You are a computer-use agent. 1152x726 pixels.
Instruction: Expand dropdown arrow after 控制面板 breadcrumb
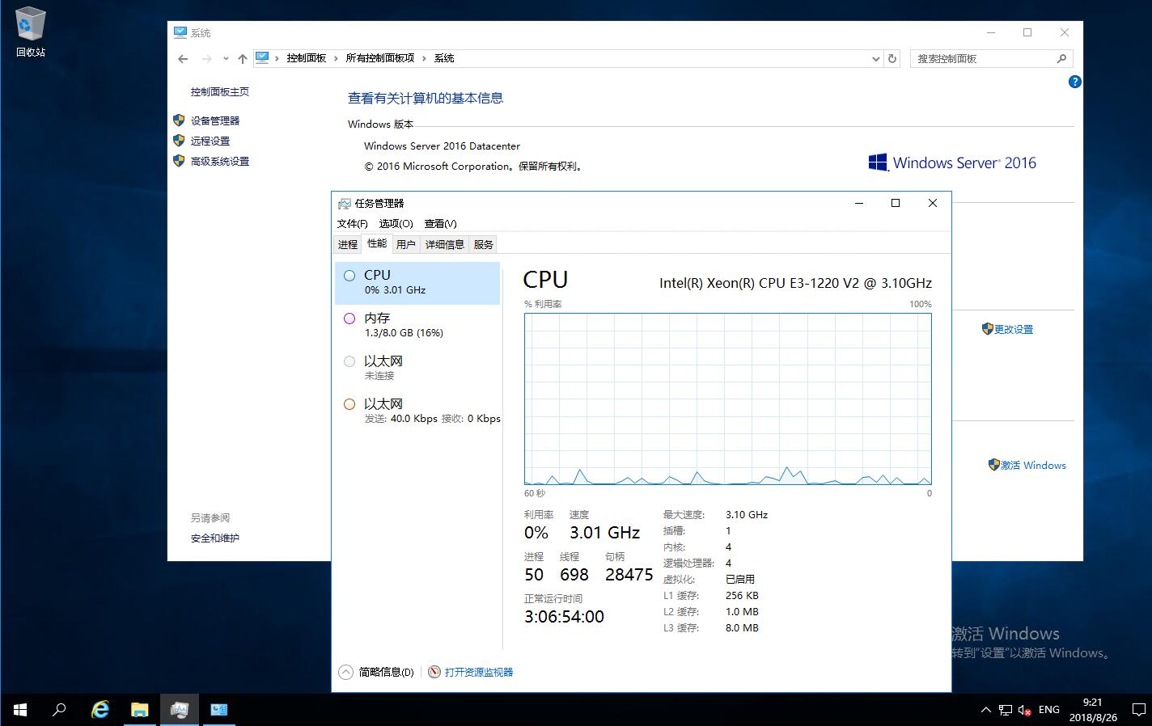pos(337,58)
